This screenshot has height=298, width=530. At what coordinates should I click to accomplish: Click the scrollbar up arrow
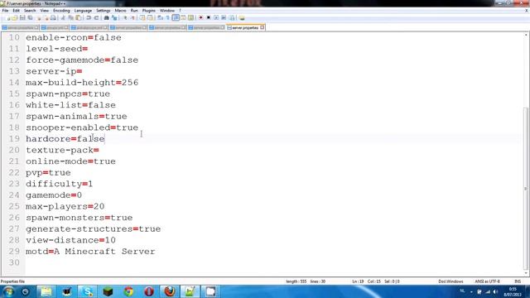[x=526, y=35]
